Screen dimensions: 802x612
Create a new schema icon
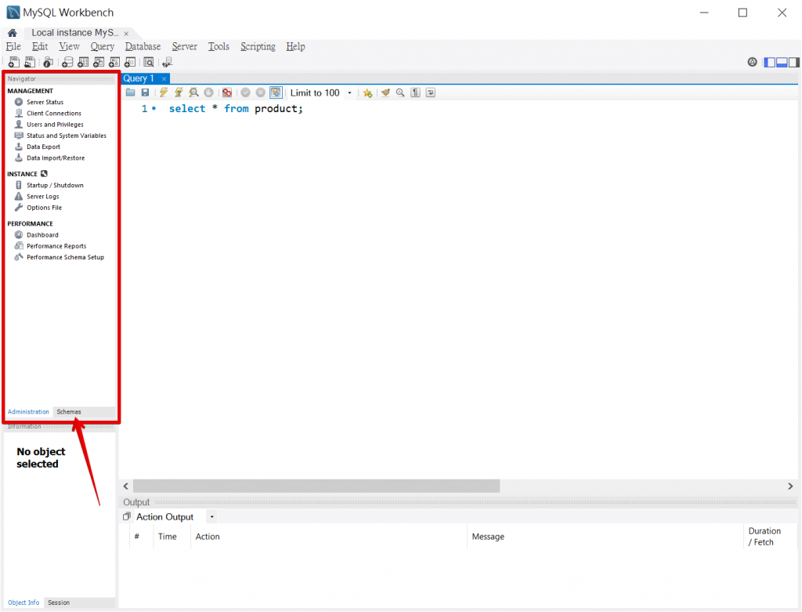coord(67,63)
